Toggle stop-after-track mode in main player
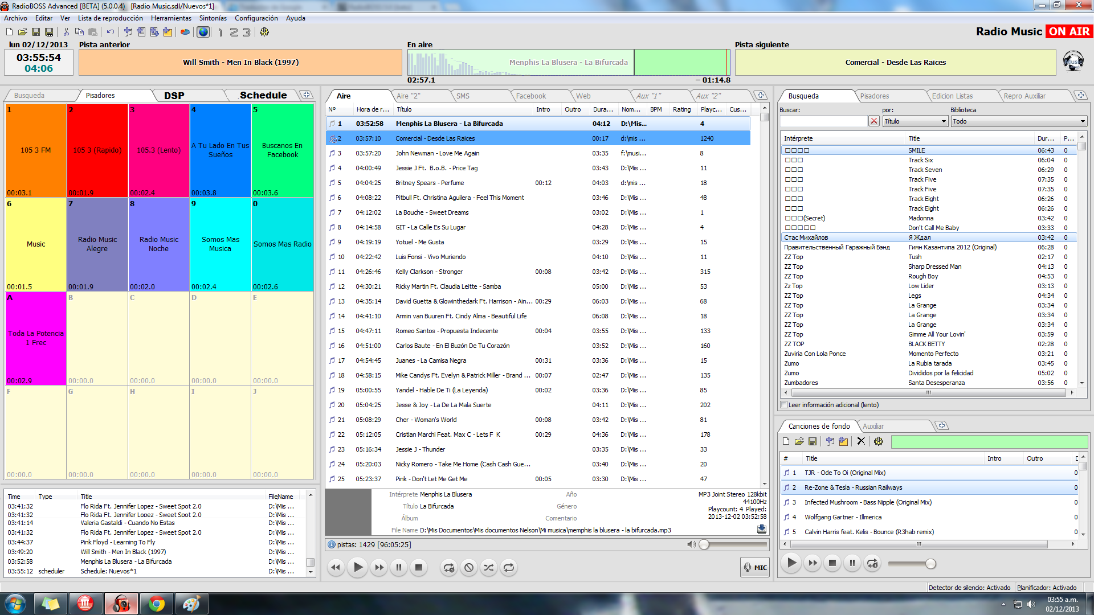This screenshot has height=615, width=1094. [469, 567]
